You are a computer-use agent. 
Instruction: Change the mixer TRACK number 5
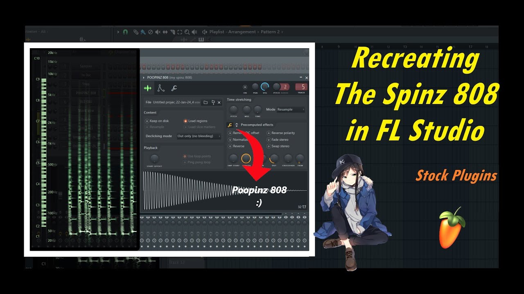pyautogui.click(x=302, y=87)
